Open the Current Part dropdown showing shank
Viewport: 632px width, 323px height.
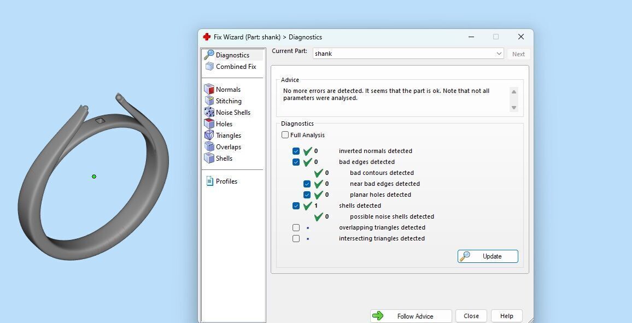coord(408,54)
